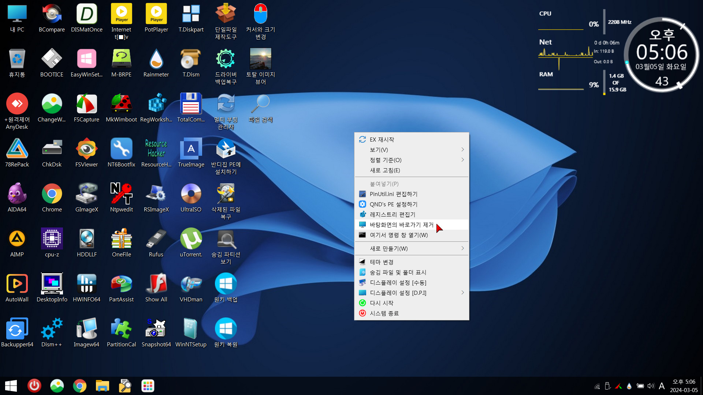This screenshot has height=395, width=703.
Task: Click the volume speaker tray icon
Action: [651, 386]
